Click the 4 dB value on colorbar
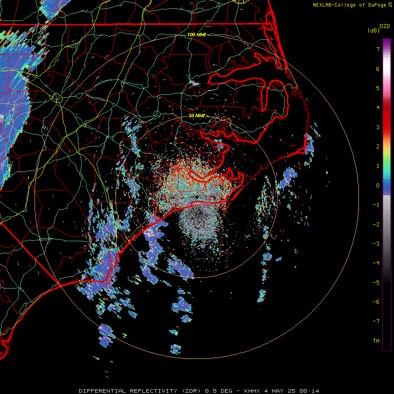The image size is (394, 394). point(378,108)
